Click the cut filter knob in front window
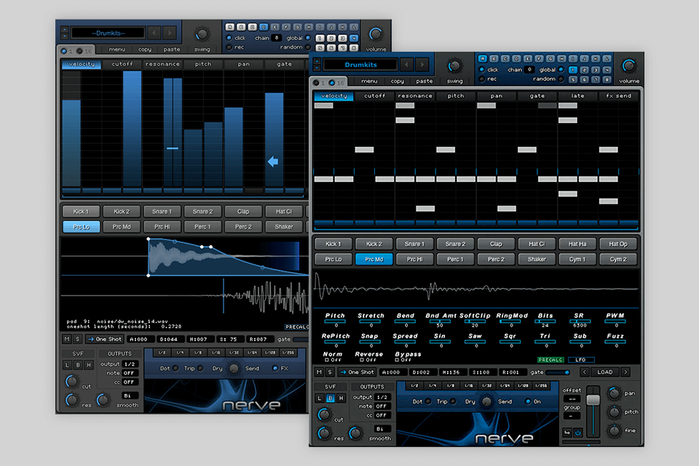The image size is (699, 466). point(324,415)
